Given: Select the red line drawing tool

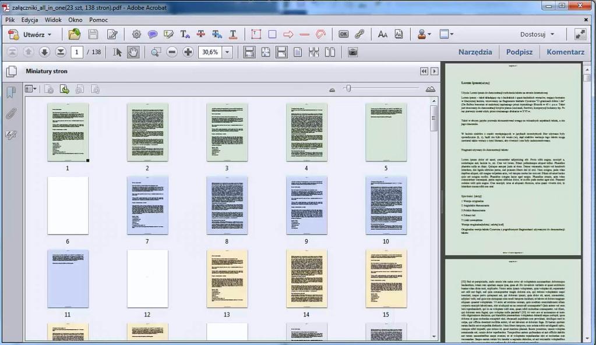Looking at the screenshot, I should [305, 34].
